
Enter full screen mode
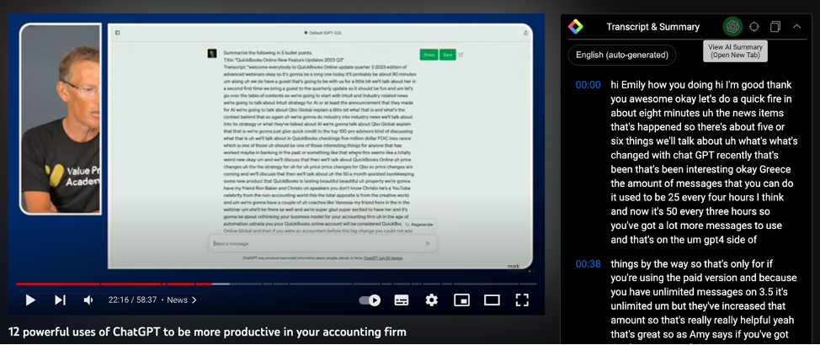click(x=522, y=300)
